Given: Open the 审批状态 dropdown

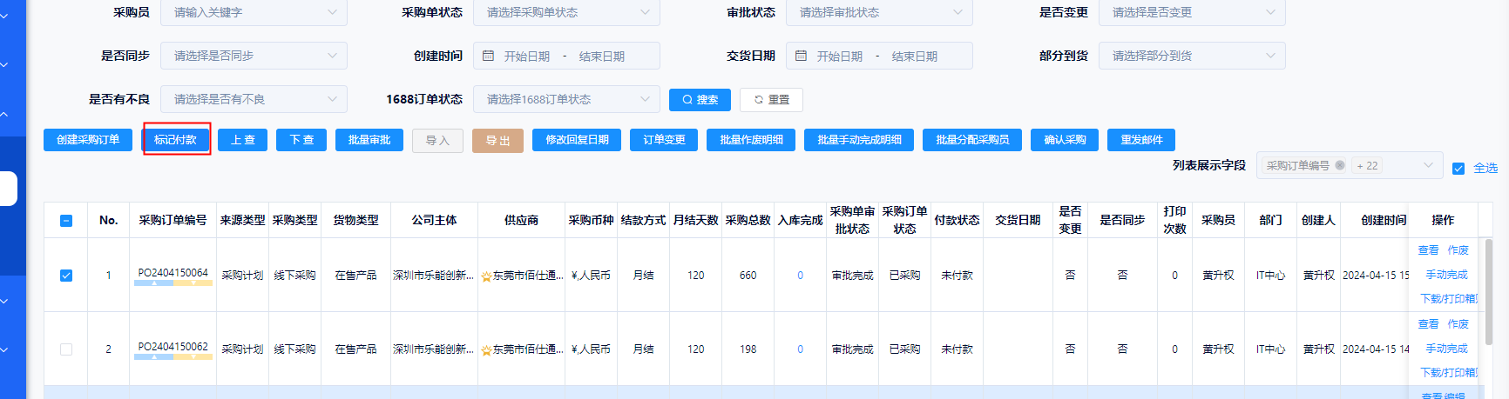Looking at the screenshot, I should tap(879, 12).
